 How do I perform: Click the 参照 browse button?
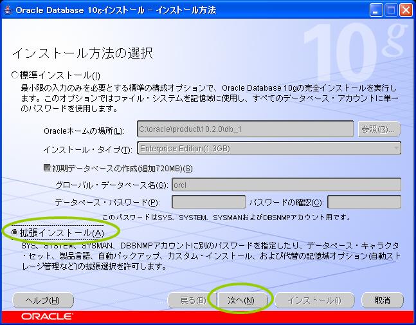[x=379, y=129]
